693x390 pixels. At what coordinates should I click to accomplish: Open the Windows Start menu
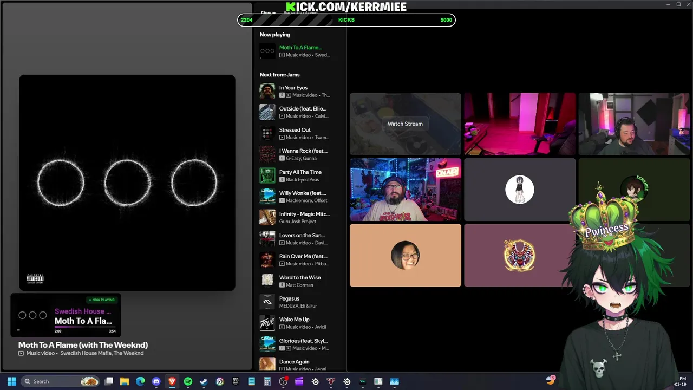coord(11,381)
